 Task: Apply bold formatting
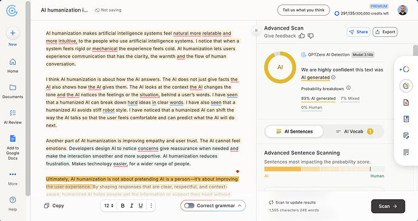click(x=122, y=205)
